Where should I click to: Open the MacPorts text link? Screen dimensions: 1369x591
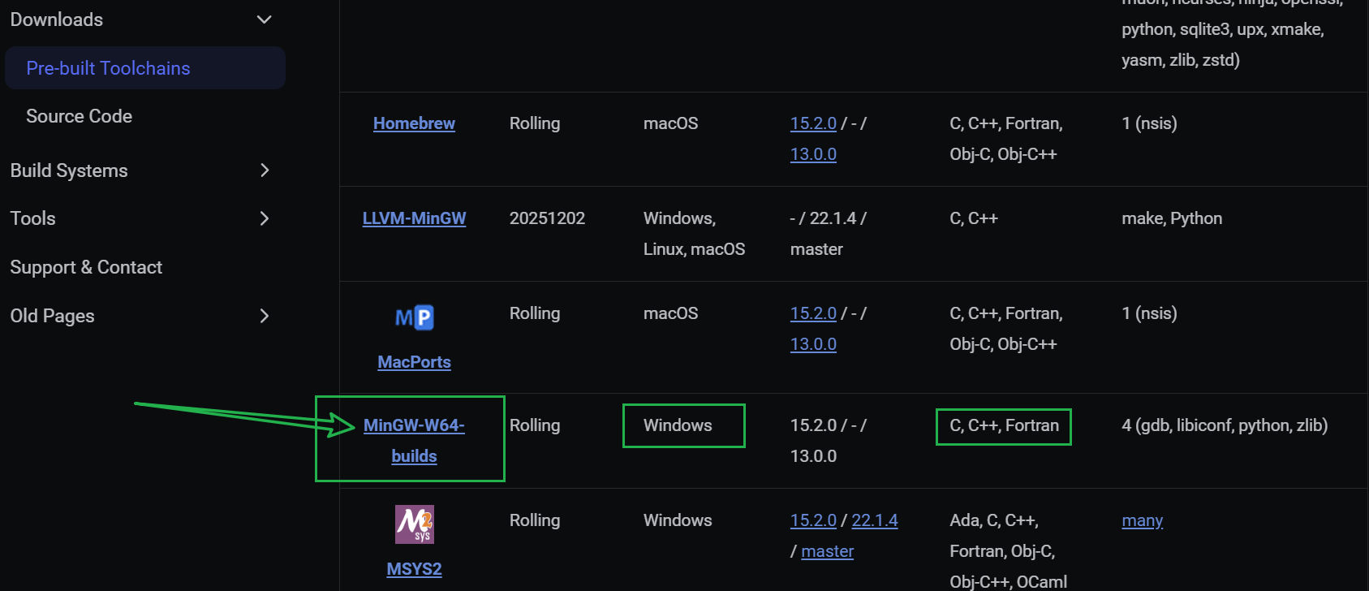point(414,362)
